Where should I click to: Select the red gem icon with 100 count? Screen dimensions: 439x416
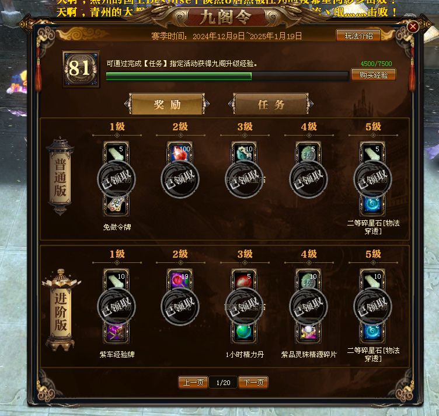pos(180,152)
